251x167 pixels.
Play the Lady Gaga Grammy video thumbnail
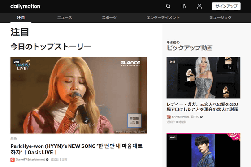pos(203,78)
